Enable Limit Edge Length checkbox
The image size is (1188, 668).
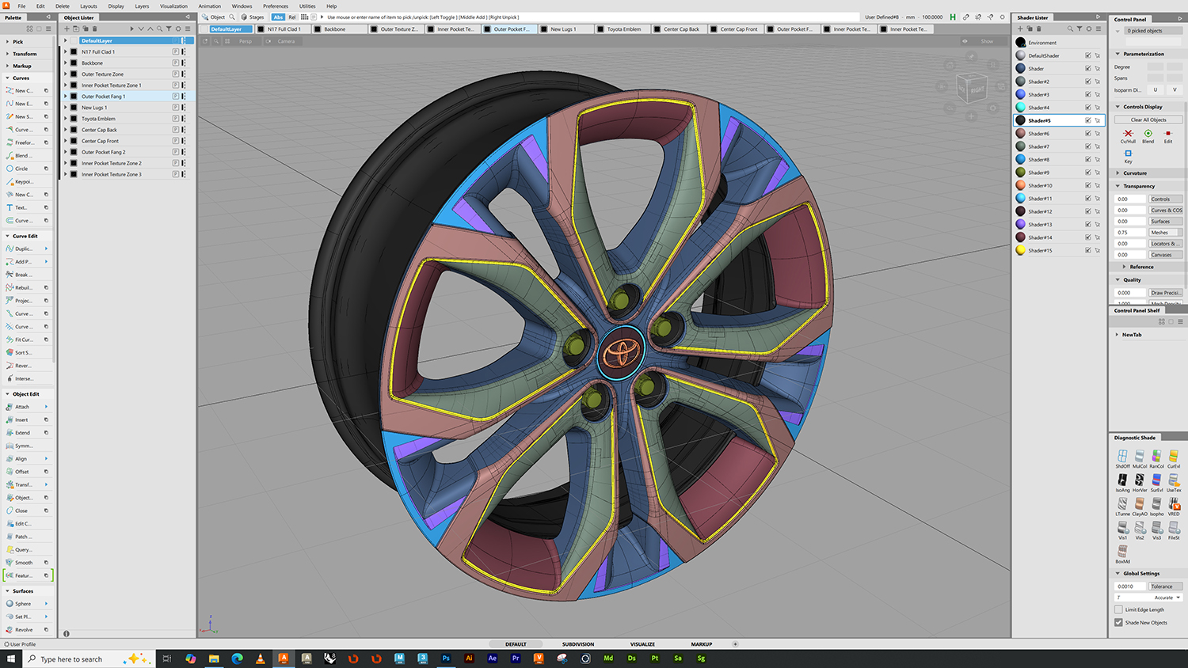(1118, 609)
